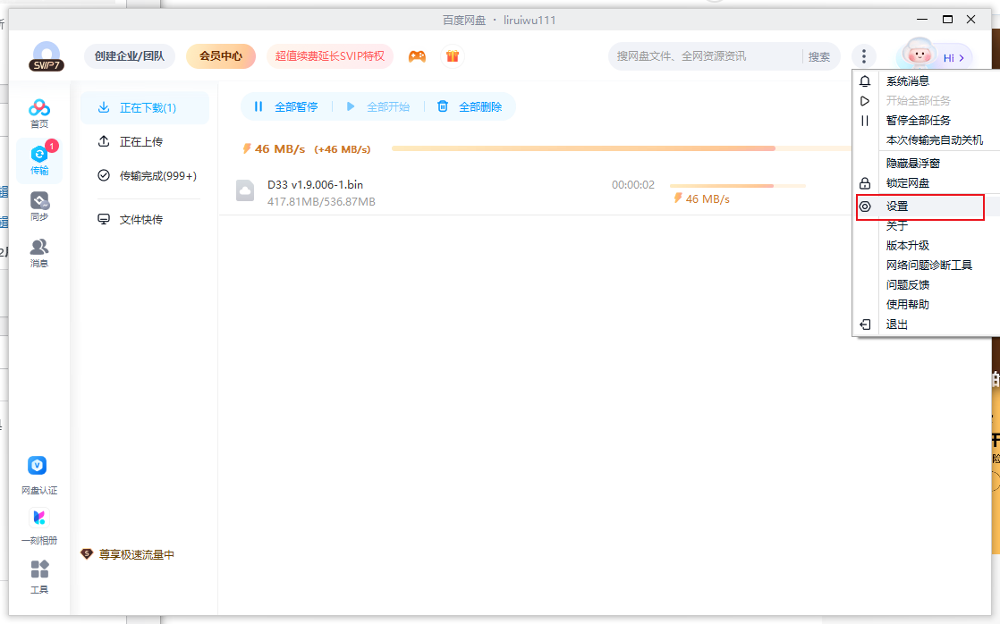This screenshot has height=624, width=1000.
Task: Click the SVIP7 user avatar
Action: tap(47, 56)
